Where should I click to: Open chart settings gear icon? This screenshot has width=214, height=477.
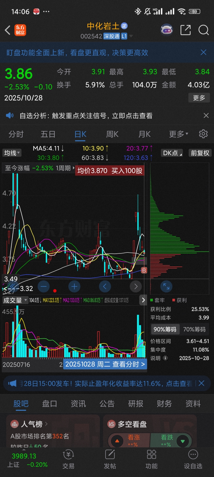203,134
